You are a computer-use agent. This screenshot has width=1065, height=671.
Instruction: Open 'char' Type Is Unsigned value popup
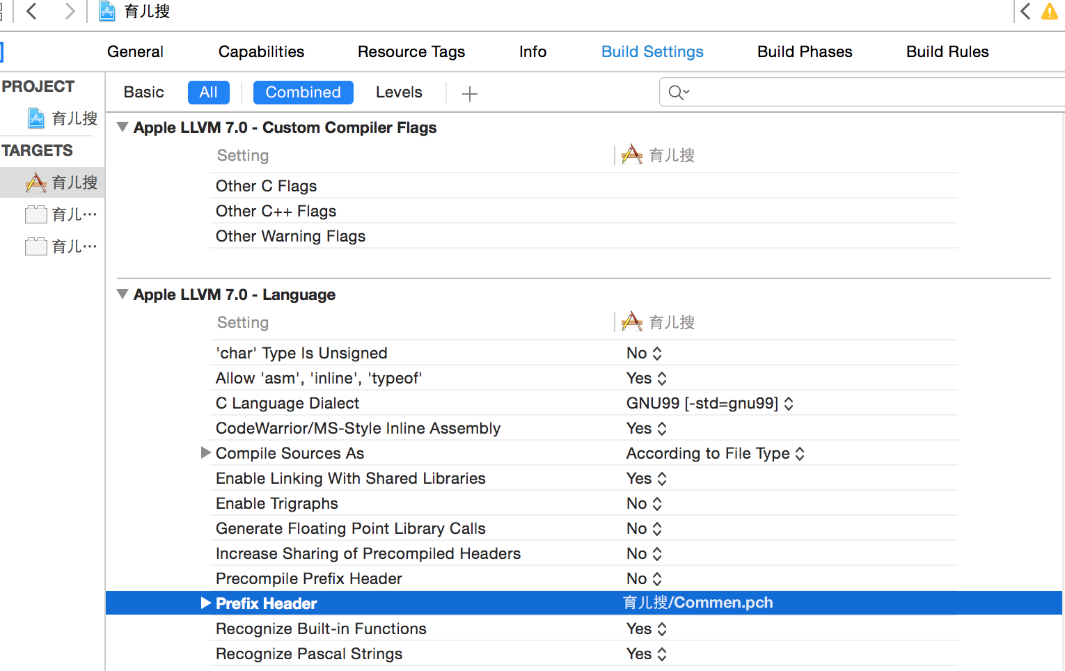[x=644, y=353]
